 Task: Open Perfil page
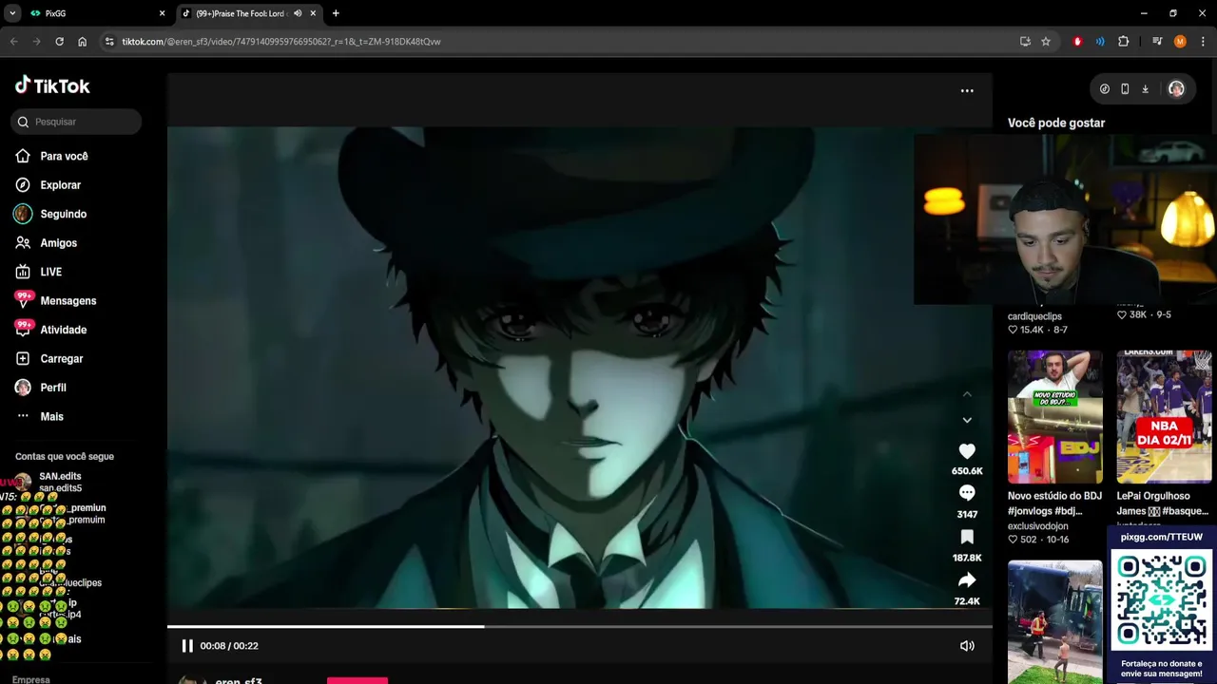pyautogui.click(x=41, y=388)
